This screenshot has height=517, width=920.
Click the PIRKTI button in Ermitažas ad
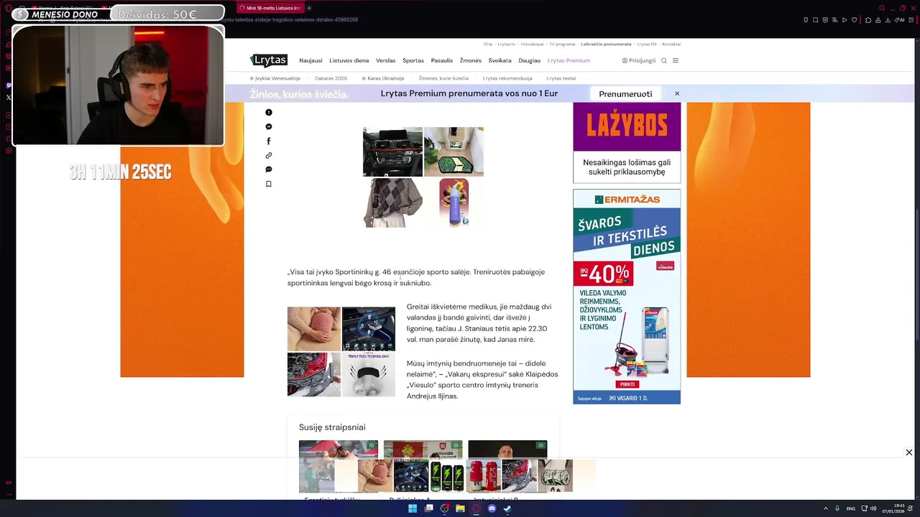click(x=627, y=384)
